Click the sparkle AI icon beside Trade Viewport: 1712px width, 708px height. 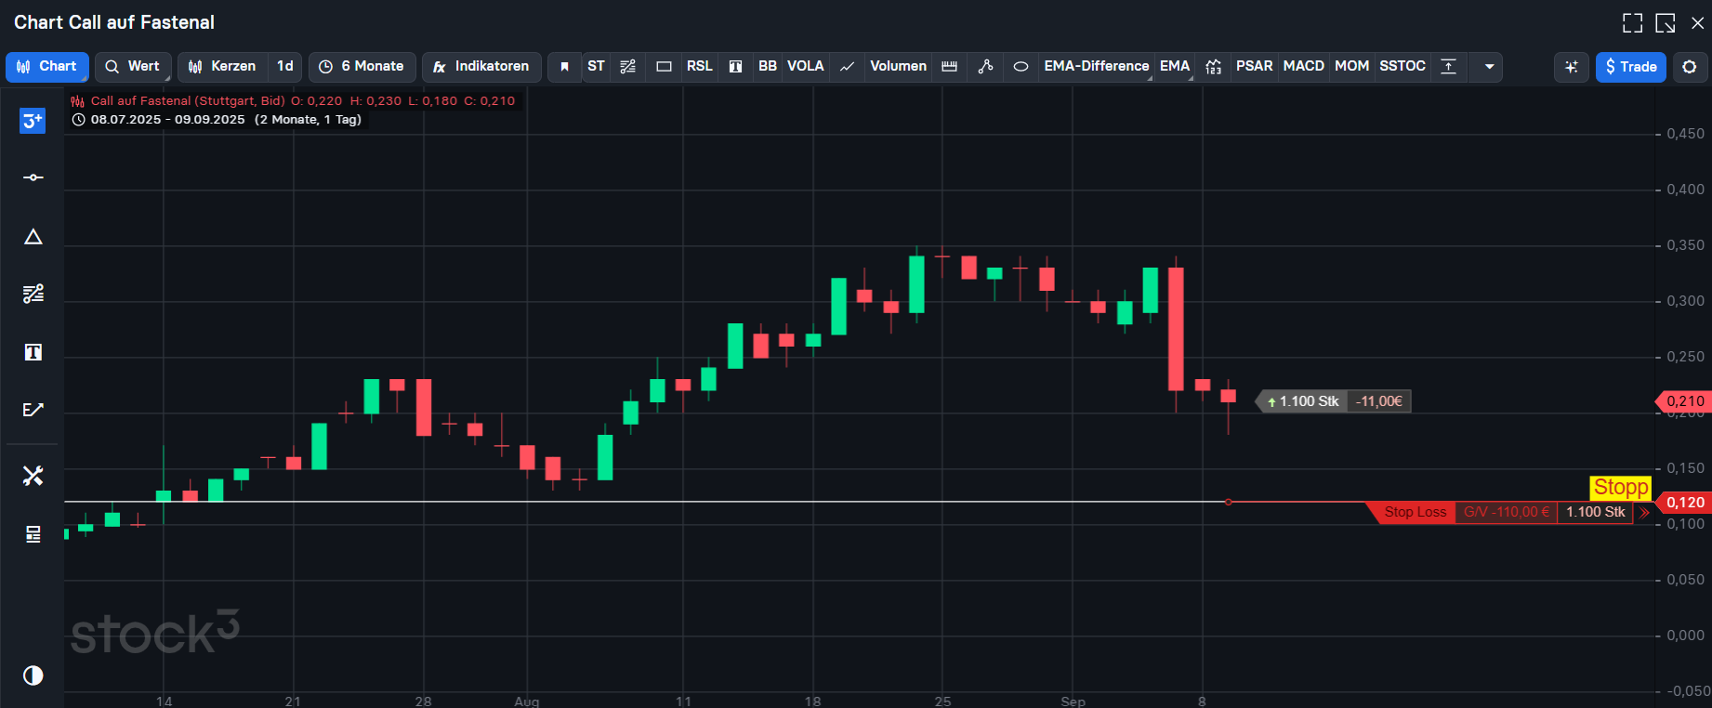point(1572,67)
